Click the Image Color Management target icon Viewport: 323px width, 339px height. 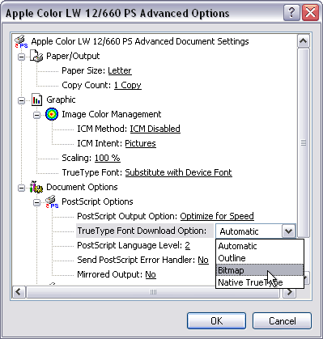click(52, 114)
